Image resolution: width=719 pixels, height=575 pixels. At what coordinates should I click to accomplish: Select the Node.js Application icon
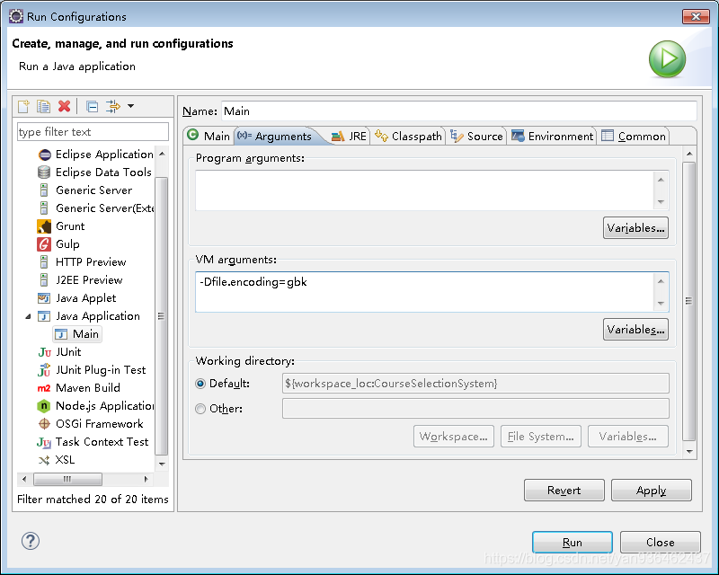43,406
